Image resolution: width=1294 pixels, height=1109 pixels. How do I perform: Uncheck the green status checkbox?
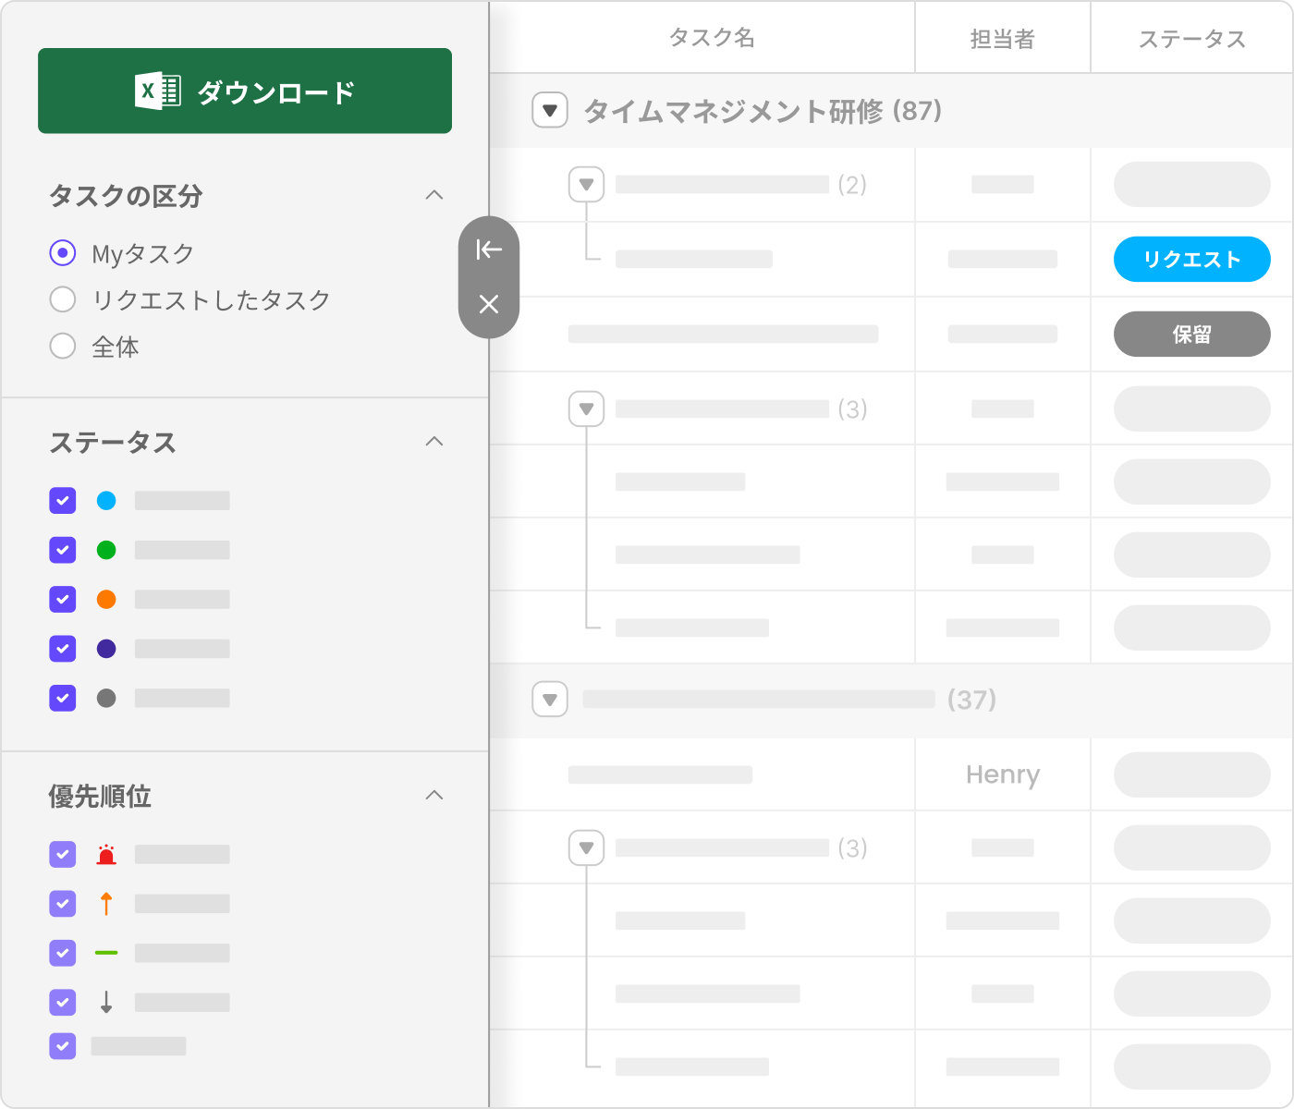63,550
